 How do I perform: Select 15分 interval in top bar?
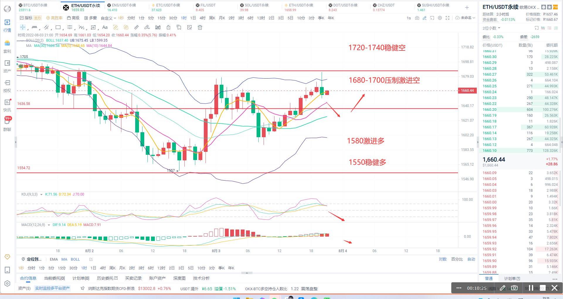pyautogui.click(x=161, y=18)
